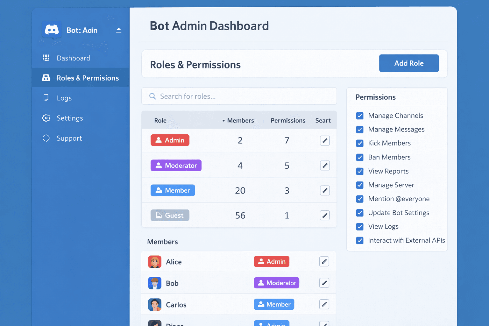
Task: Open Carlos's edit pencil icon
Action: click(x=324, y=304)
